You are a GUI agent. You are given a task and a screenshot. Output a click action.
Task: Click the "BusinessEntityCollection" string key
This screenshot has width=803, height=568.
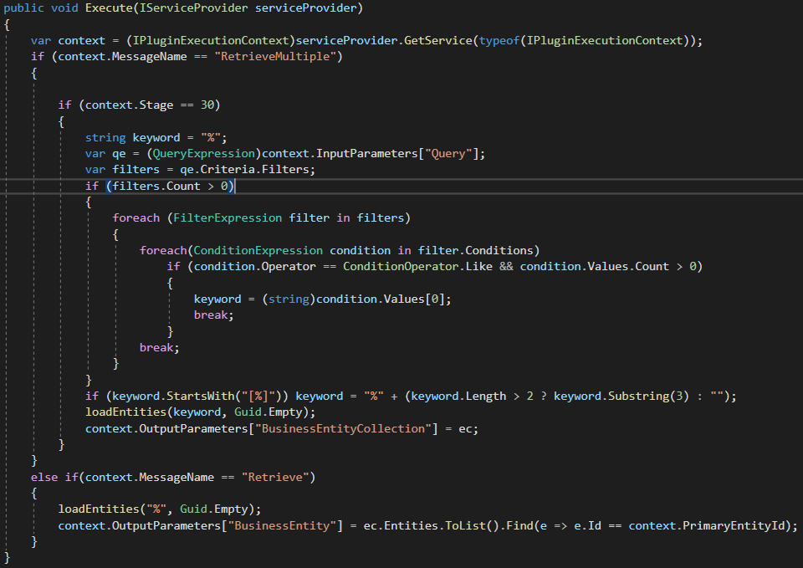pos(343,428)
